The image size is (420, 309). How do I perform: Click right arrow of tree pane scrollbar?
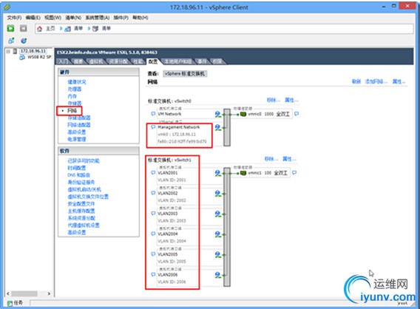[x=49, y=293]
